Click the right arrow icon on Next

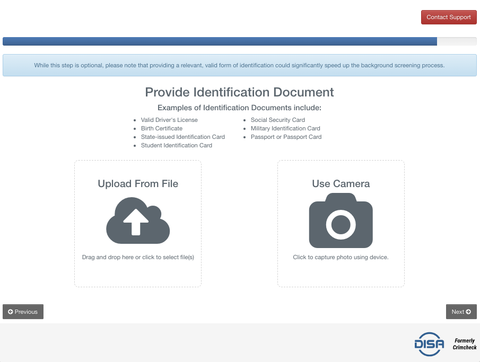[468, 312]
